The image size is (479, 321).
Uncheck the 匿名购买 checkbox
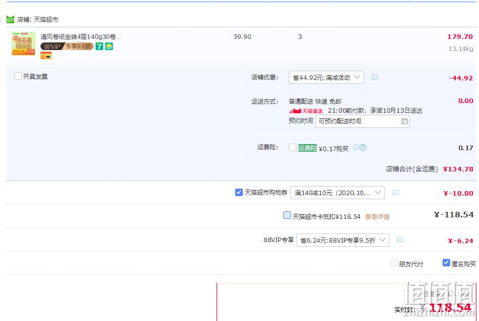coord(446,263)
